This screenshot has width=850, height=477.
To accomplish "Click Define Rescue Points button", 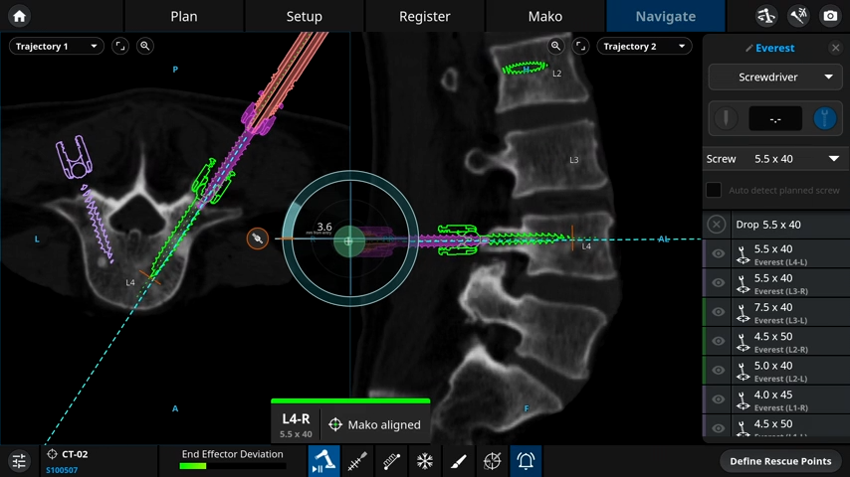I will click(x=780, y=461).
